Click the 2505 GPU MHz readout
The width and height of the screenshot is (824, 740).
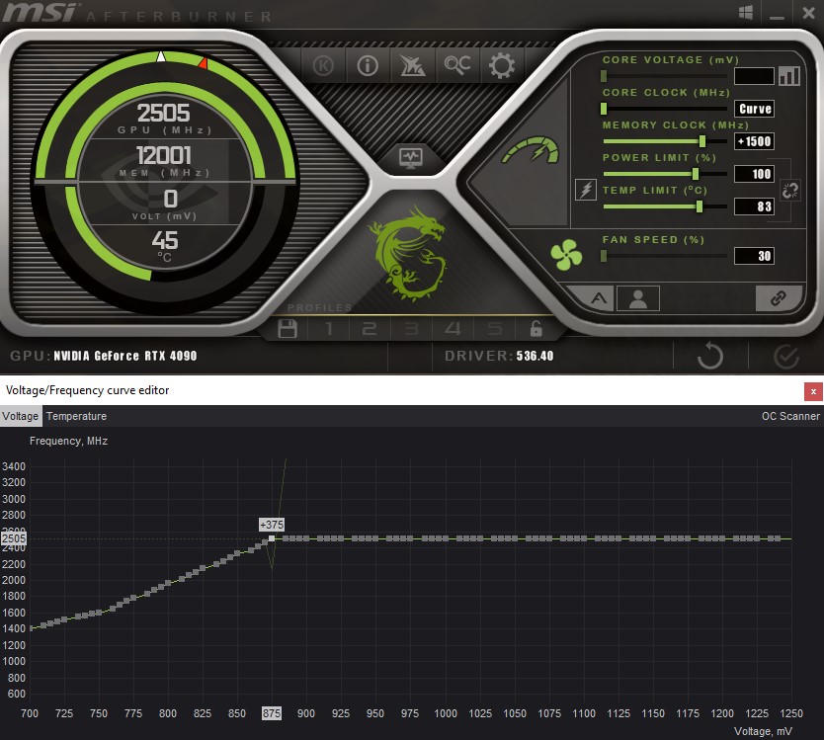pos(163,113)
